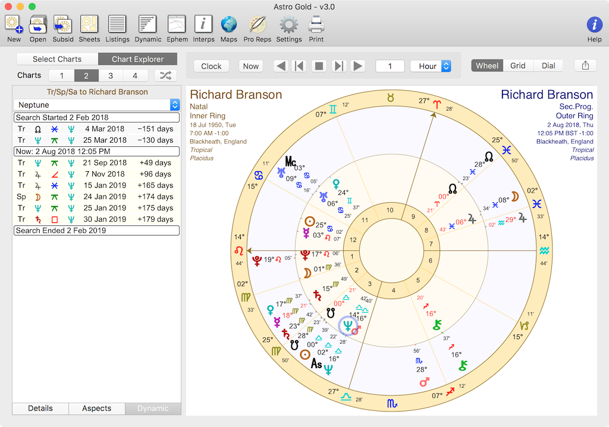Image resolution: width=609 pixels, height=427 pixels.
Task: Click the Search Started 2 Feb 2018 row
Action: coord(96,117)
